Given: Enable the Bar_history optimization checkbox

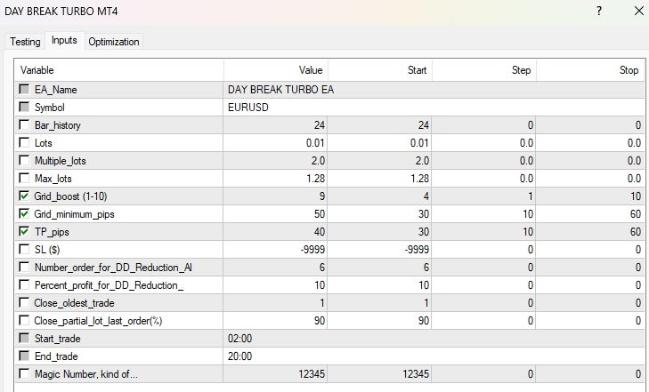Looking at the screenshot, I should click(x=24, y=124).
